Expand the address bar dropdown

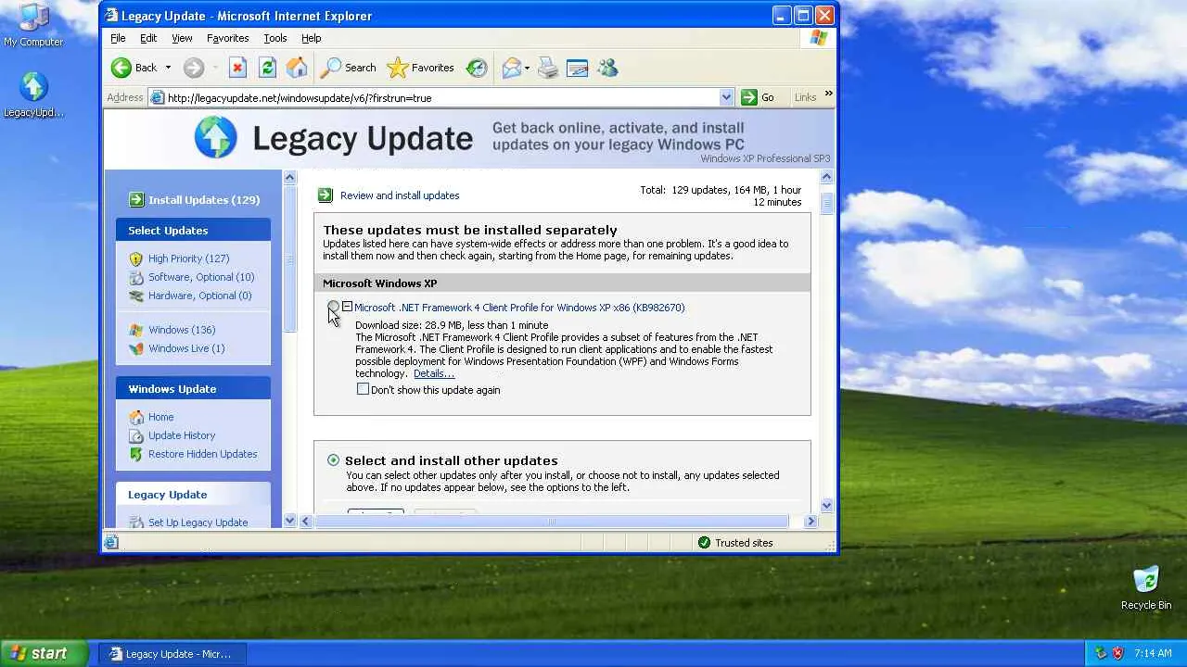[x=726, y=97]
